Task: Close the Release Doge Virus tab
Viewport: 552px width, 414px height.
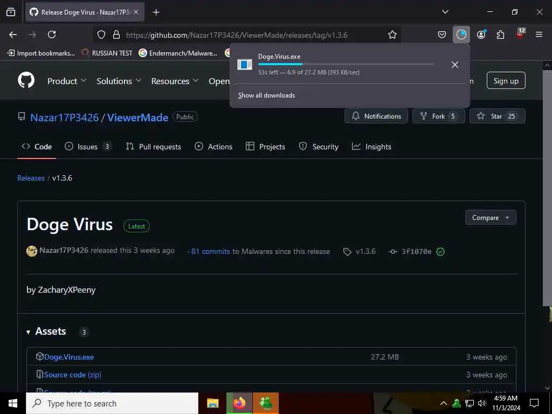Action: pyautogui.click(x=136, y=12)
